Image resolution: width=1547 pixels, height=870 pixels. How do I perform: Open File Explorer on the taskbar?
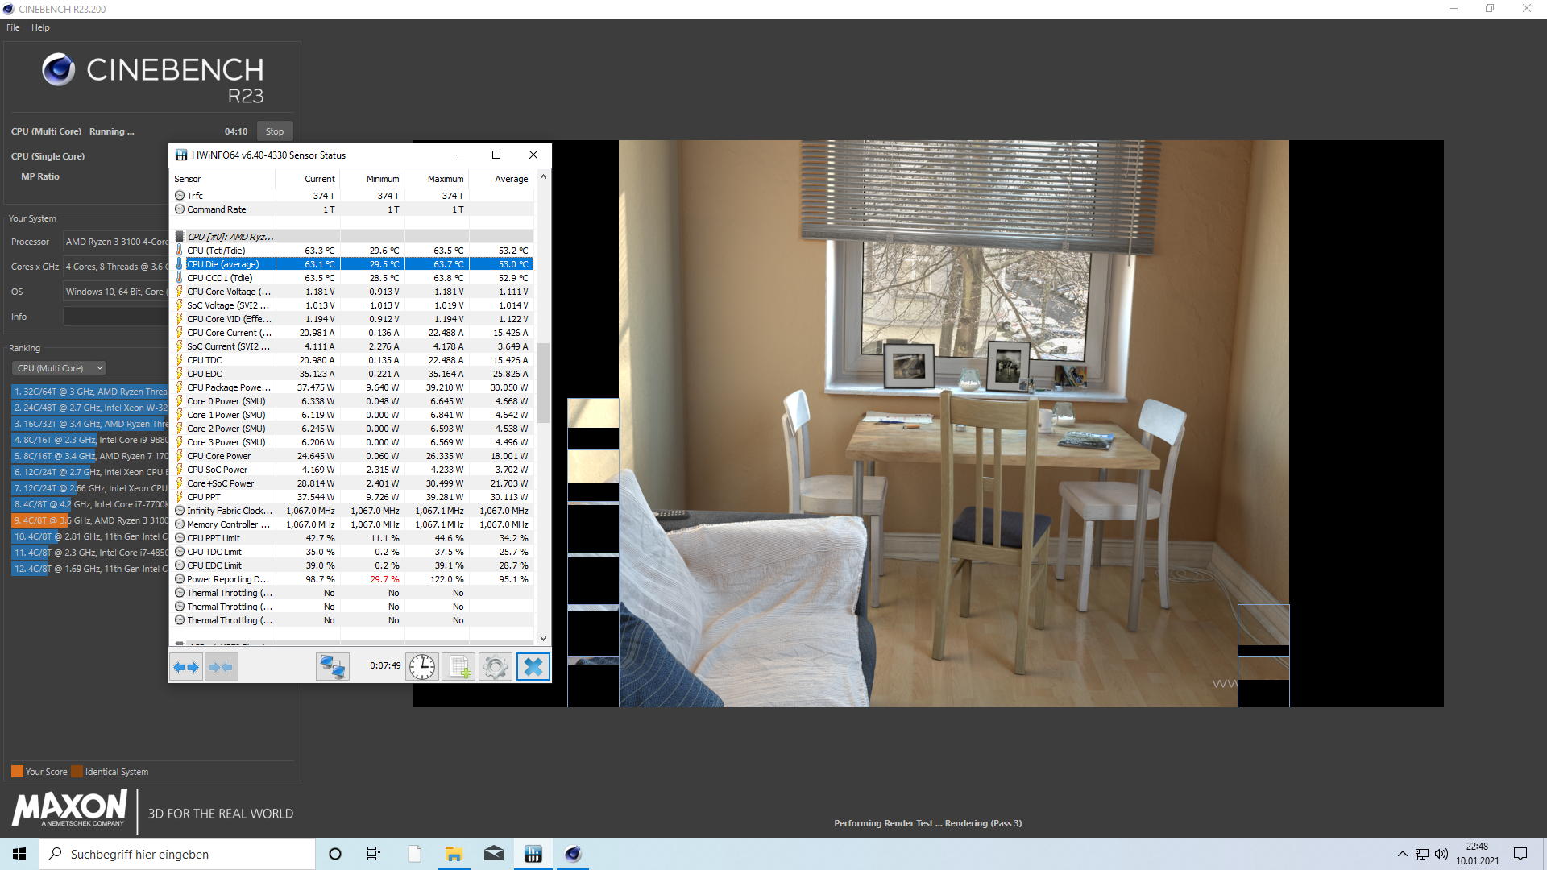[x=454, y=854]
